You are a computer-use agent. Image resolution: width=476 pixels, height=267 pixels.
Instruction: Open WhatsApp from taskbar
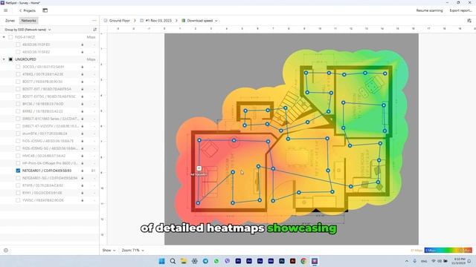[216, 261]
